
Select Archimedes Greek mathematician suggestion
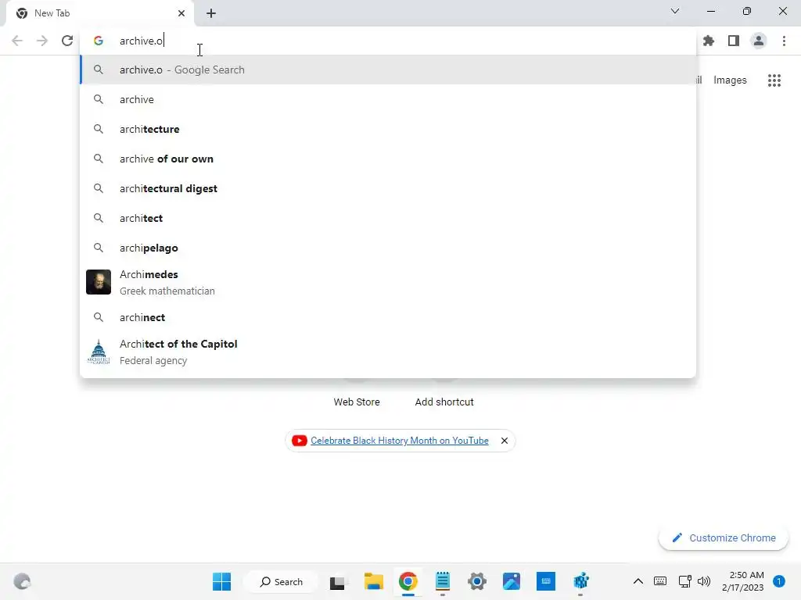coord(388,282)
